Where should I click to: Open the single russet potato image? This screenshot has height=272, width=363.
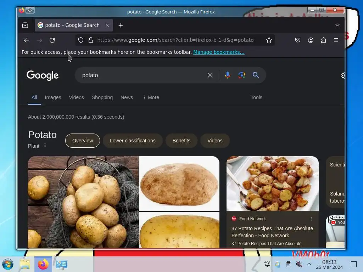[179, 184]
